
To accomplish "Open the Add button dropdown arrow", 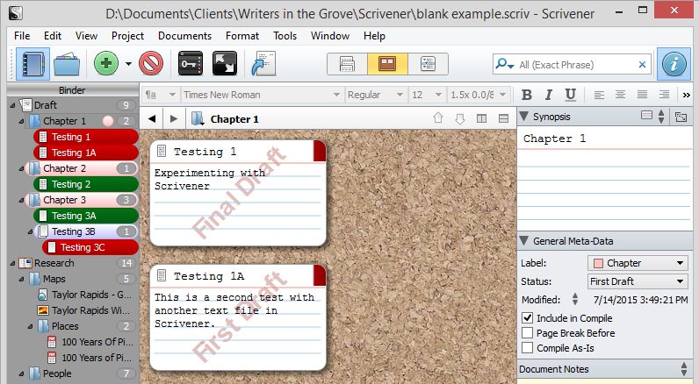I will tap(128, 64).
